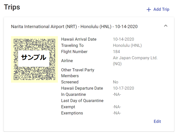Click the Exempt field label

click(x=68, y=107)
